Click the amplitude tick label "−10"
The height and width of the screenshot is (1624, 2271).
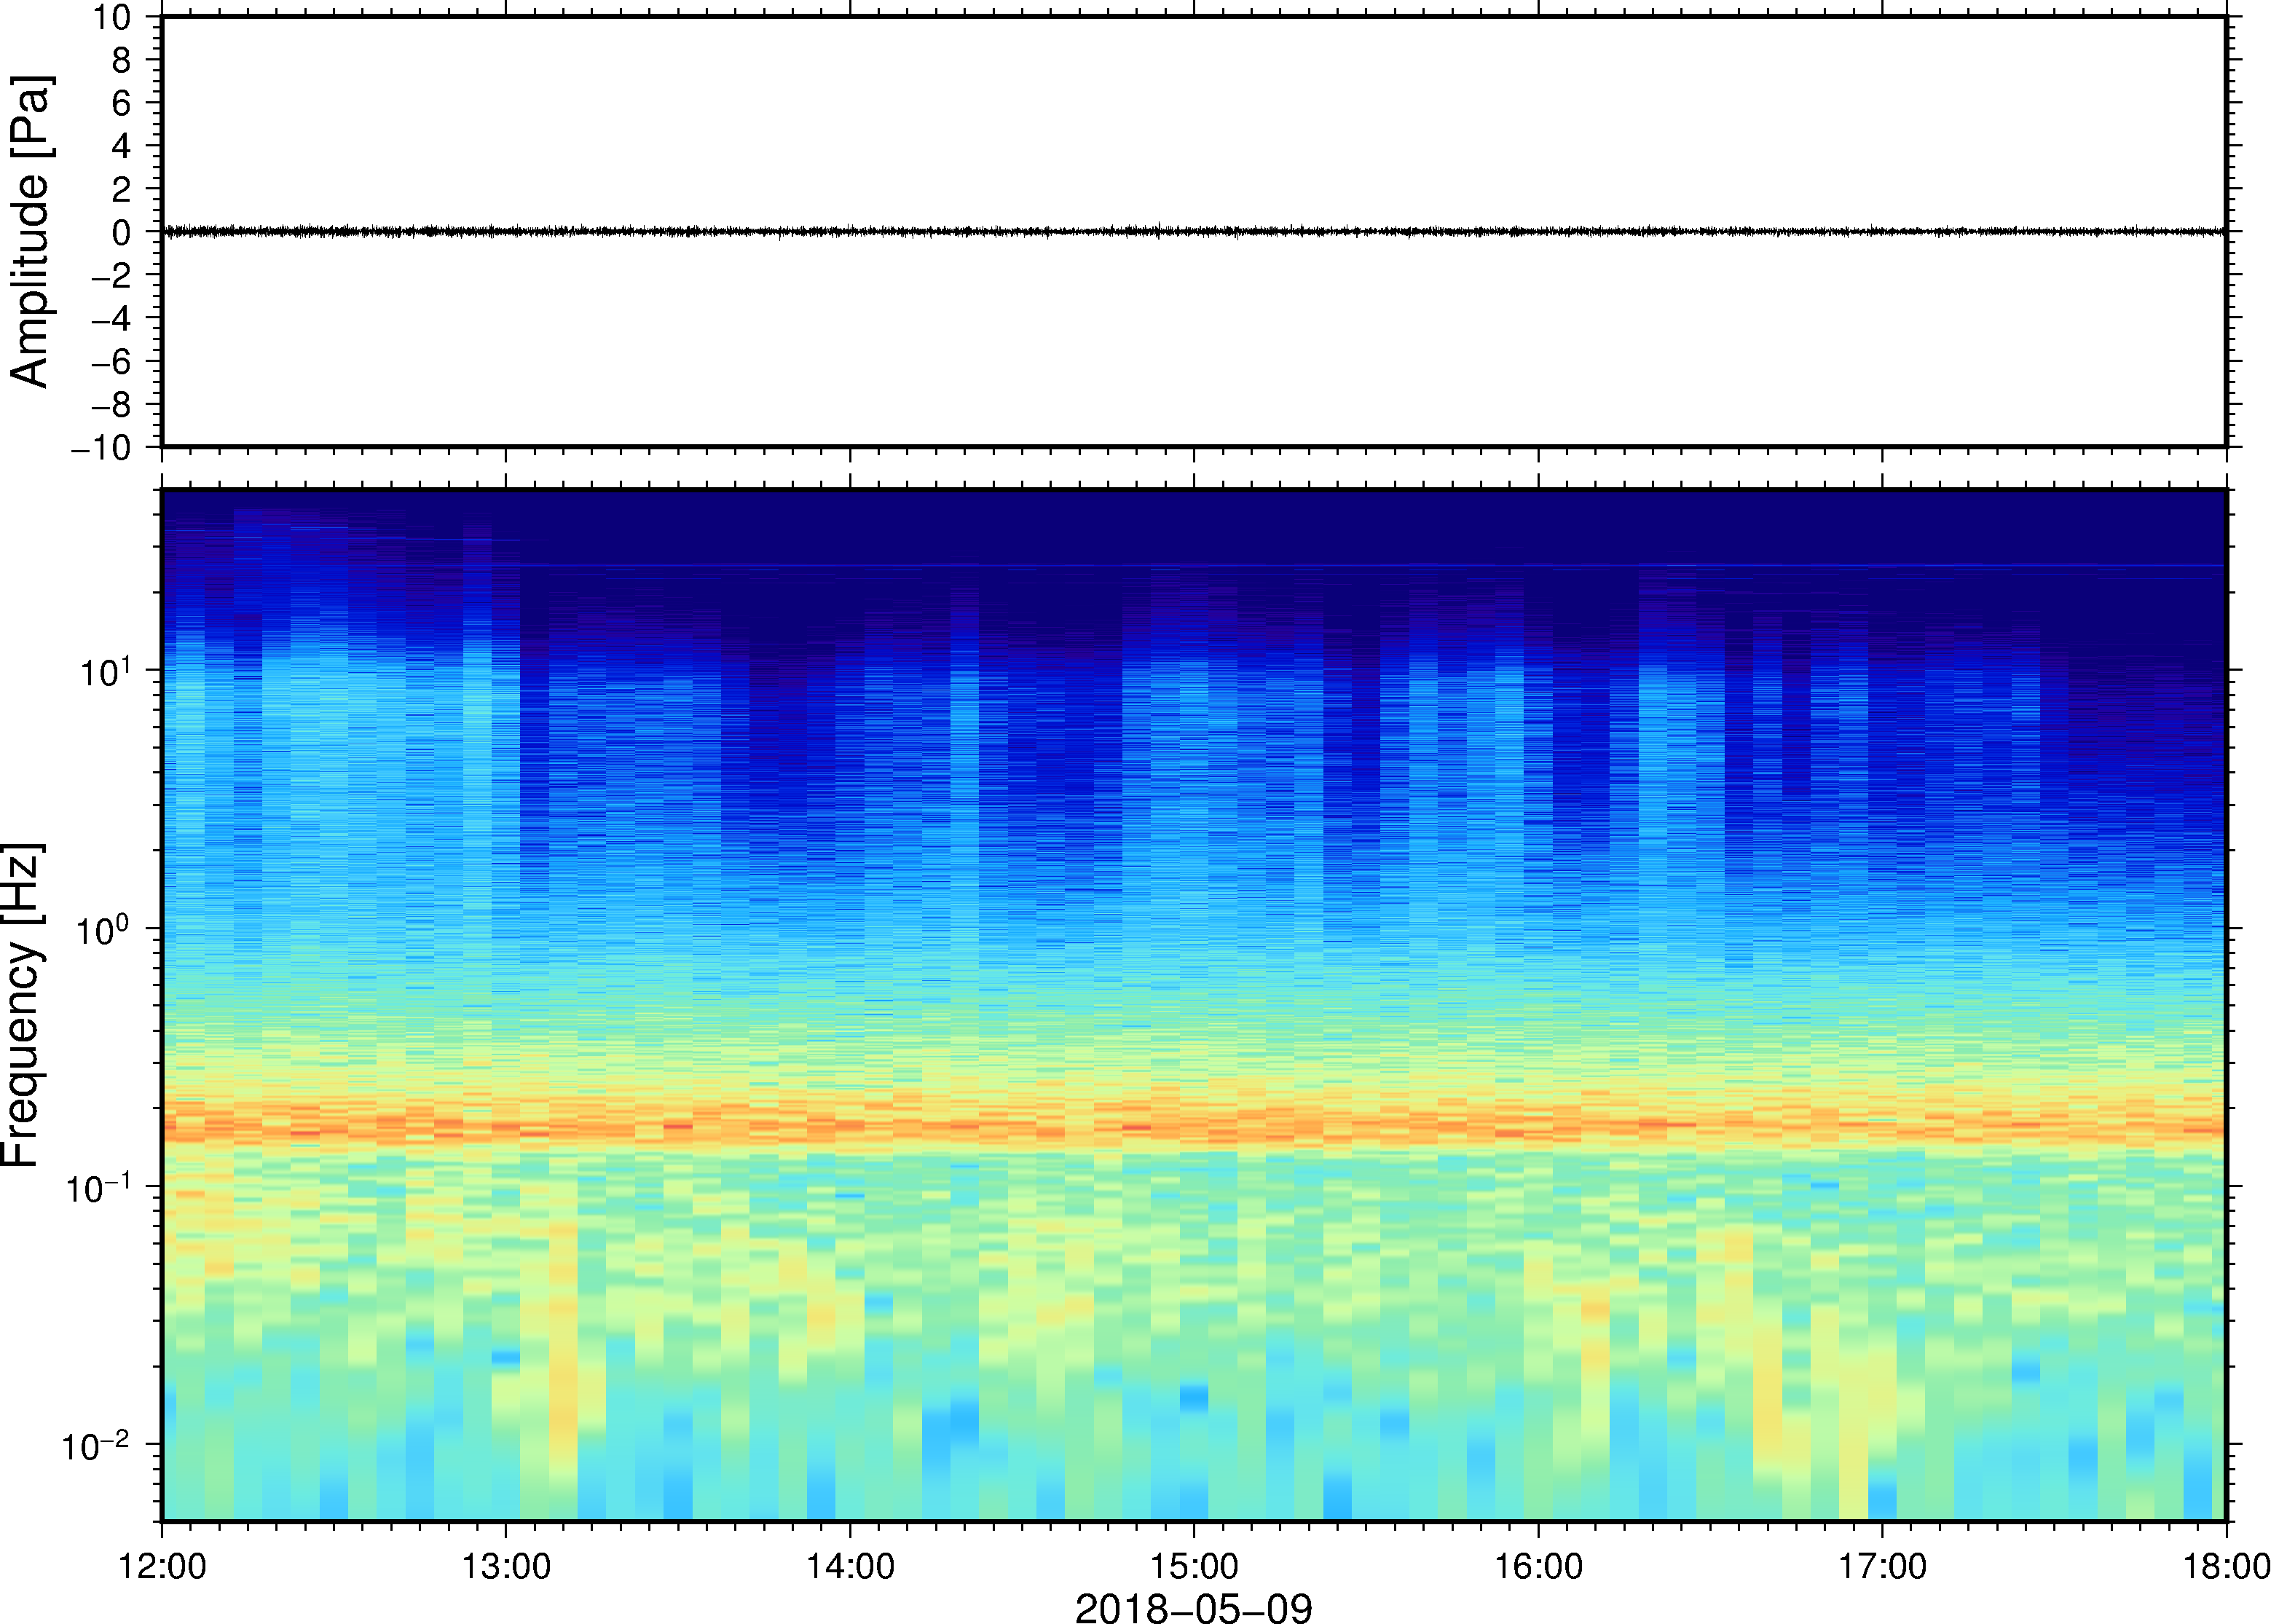(x=102, y=448)
